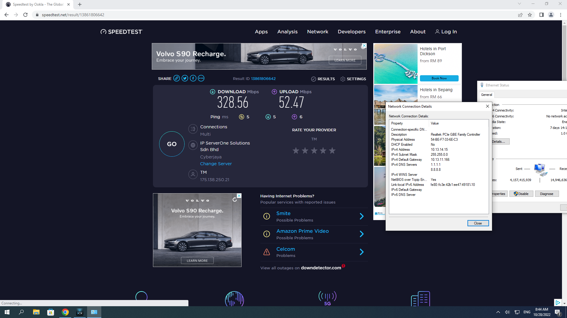The height and width of the screenshot is (318, 567).
Task: Share this page from address bar
Action: coord(520,15)
